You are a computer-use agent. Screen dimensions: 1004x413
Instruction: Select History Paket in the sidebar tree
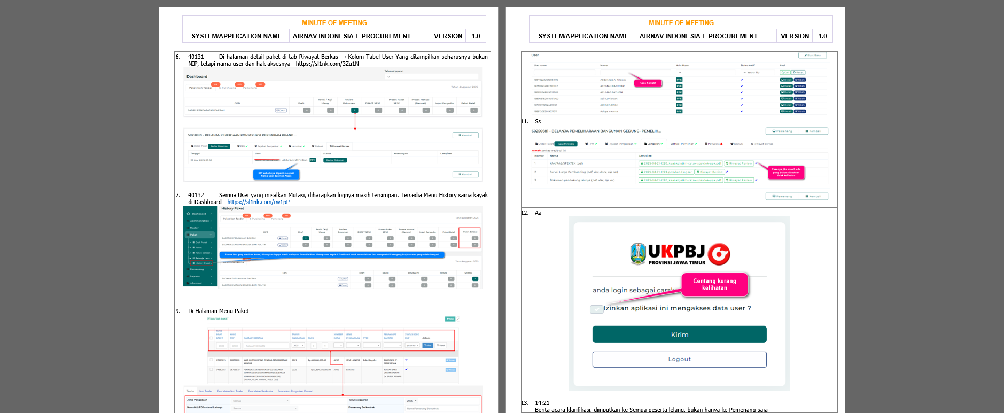202,263
